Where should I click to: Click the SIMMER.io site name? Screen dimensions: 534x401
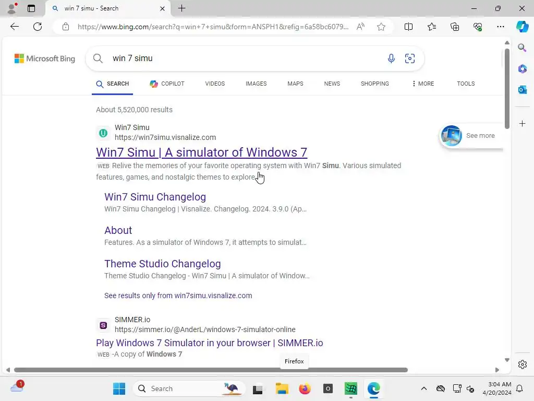(132, 320)
